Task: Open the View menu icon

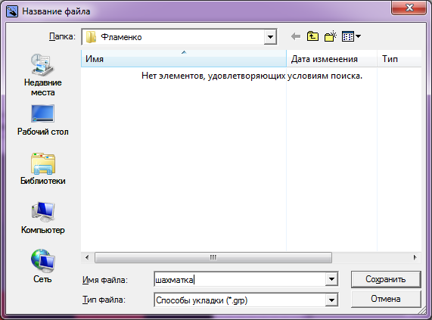Action: click(x=351, y=36)
